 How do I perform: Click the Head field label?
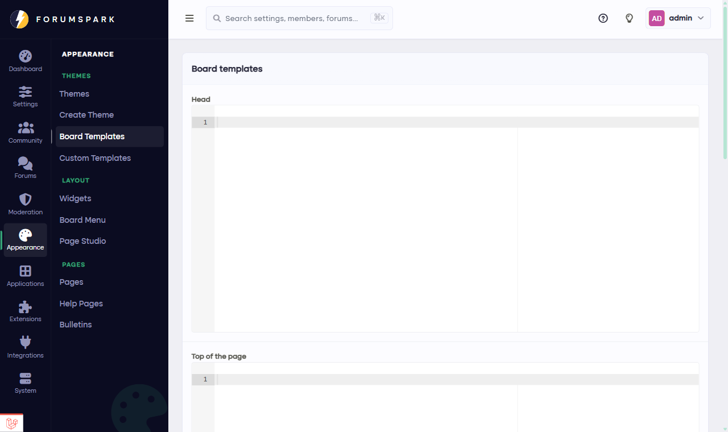coord(201,99)
